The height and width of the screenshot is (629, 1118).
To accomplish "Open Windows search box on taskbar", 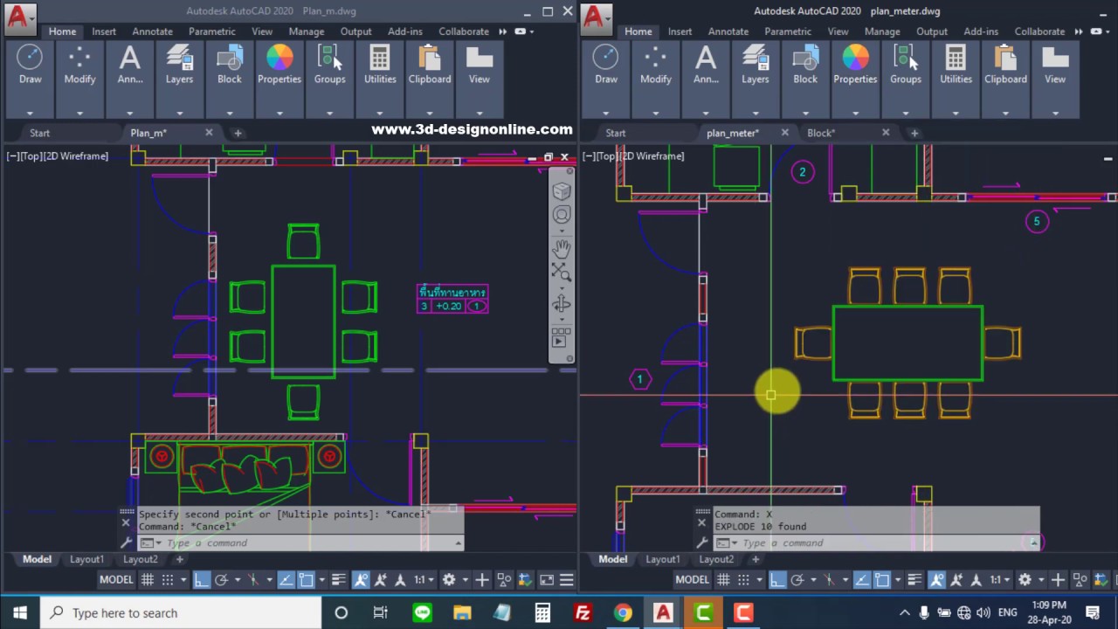I will coord(181,613).
